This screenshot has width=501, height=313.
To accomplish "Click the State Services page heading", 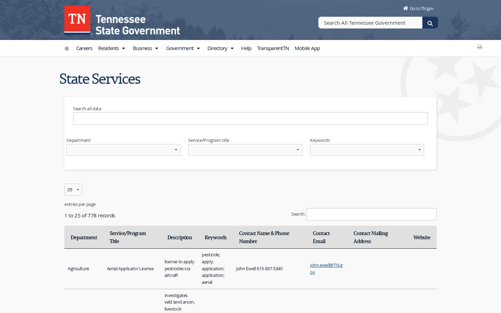I will [x=100, y=79].
